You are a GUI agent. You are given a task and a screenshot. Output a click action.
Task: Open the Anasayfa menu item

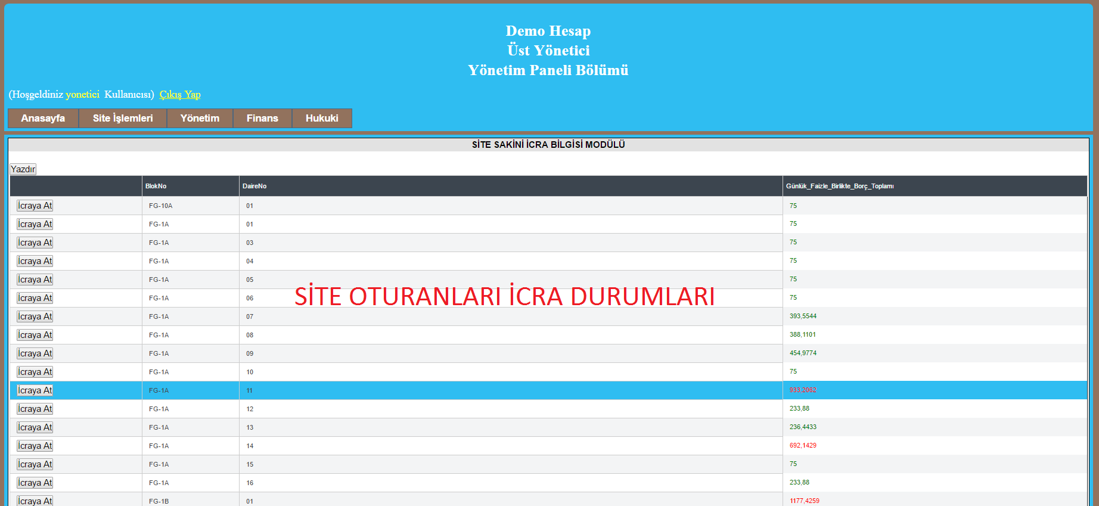43,118
